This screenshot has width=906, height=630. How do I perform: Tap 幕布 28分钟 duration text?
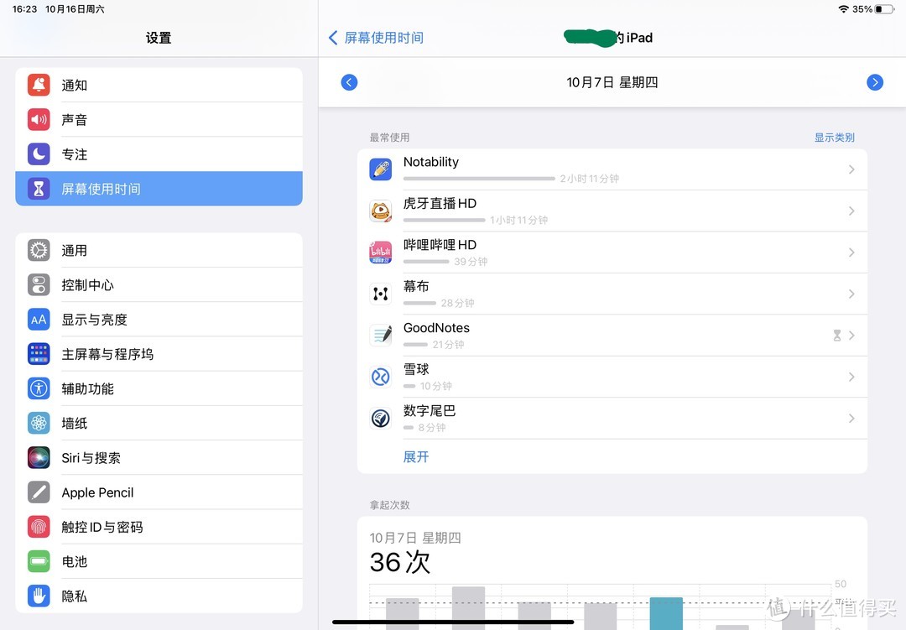458,304
